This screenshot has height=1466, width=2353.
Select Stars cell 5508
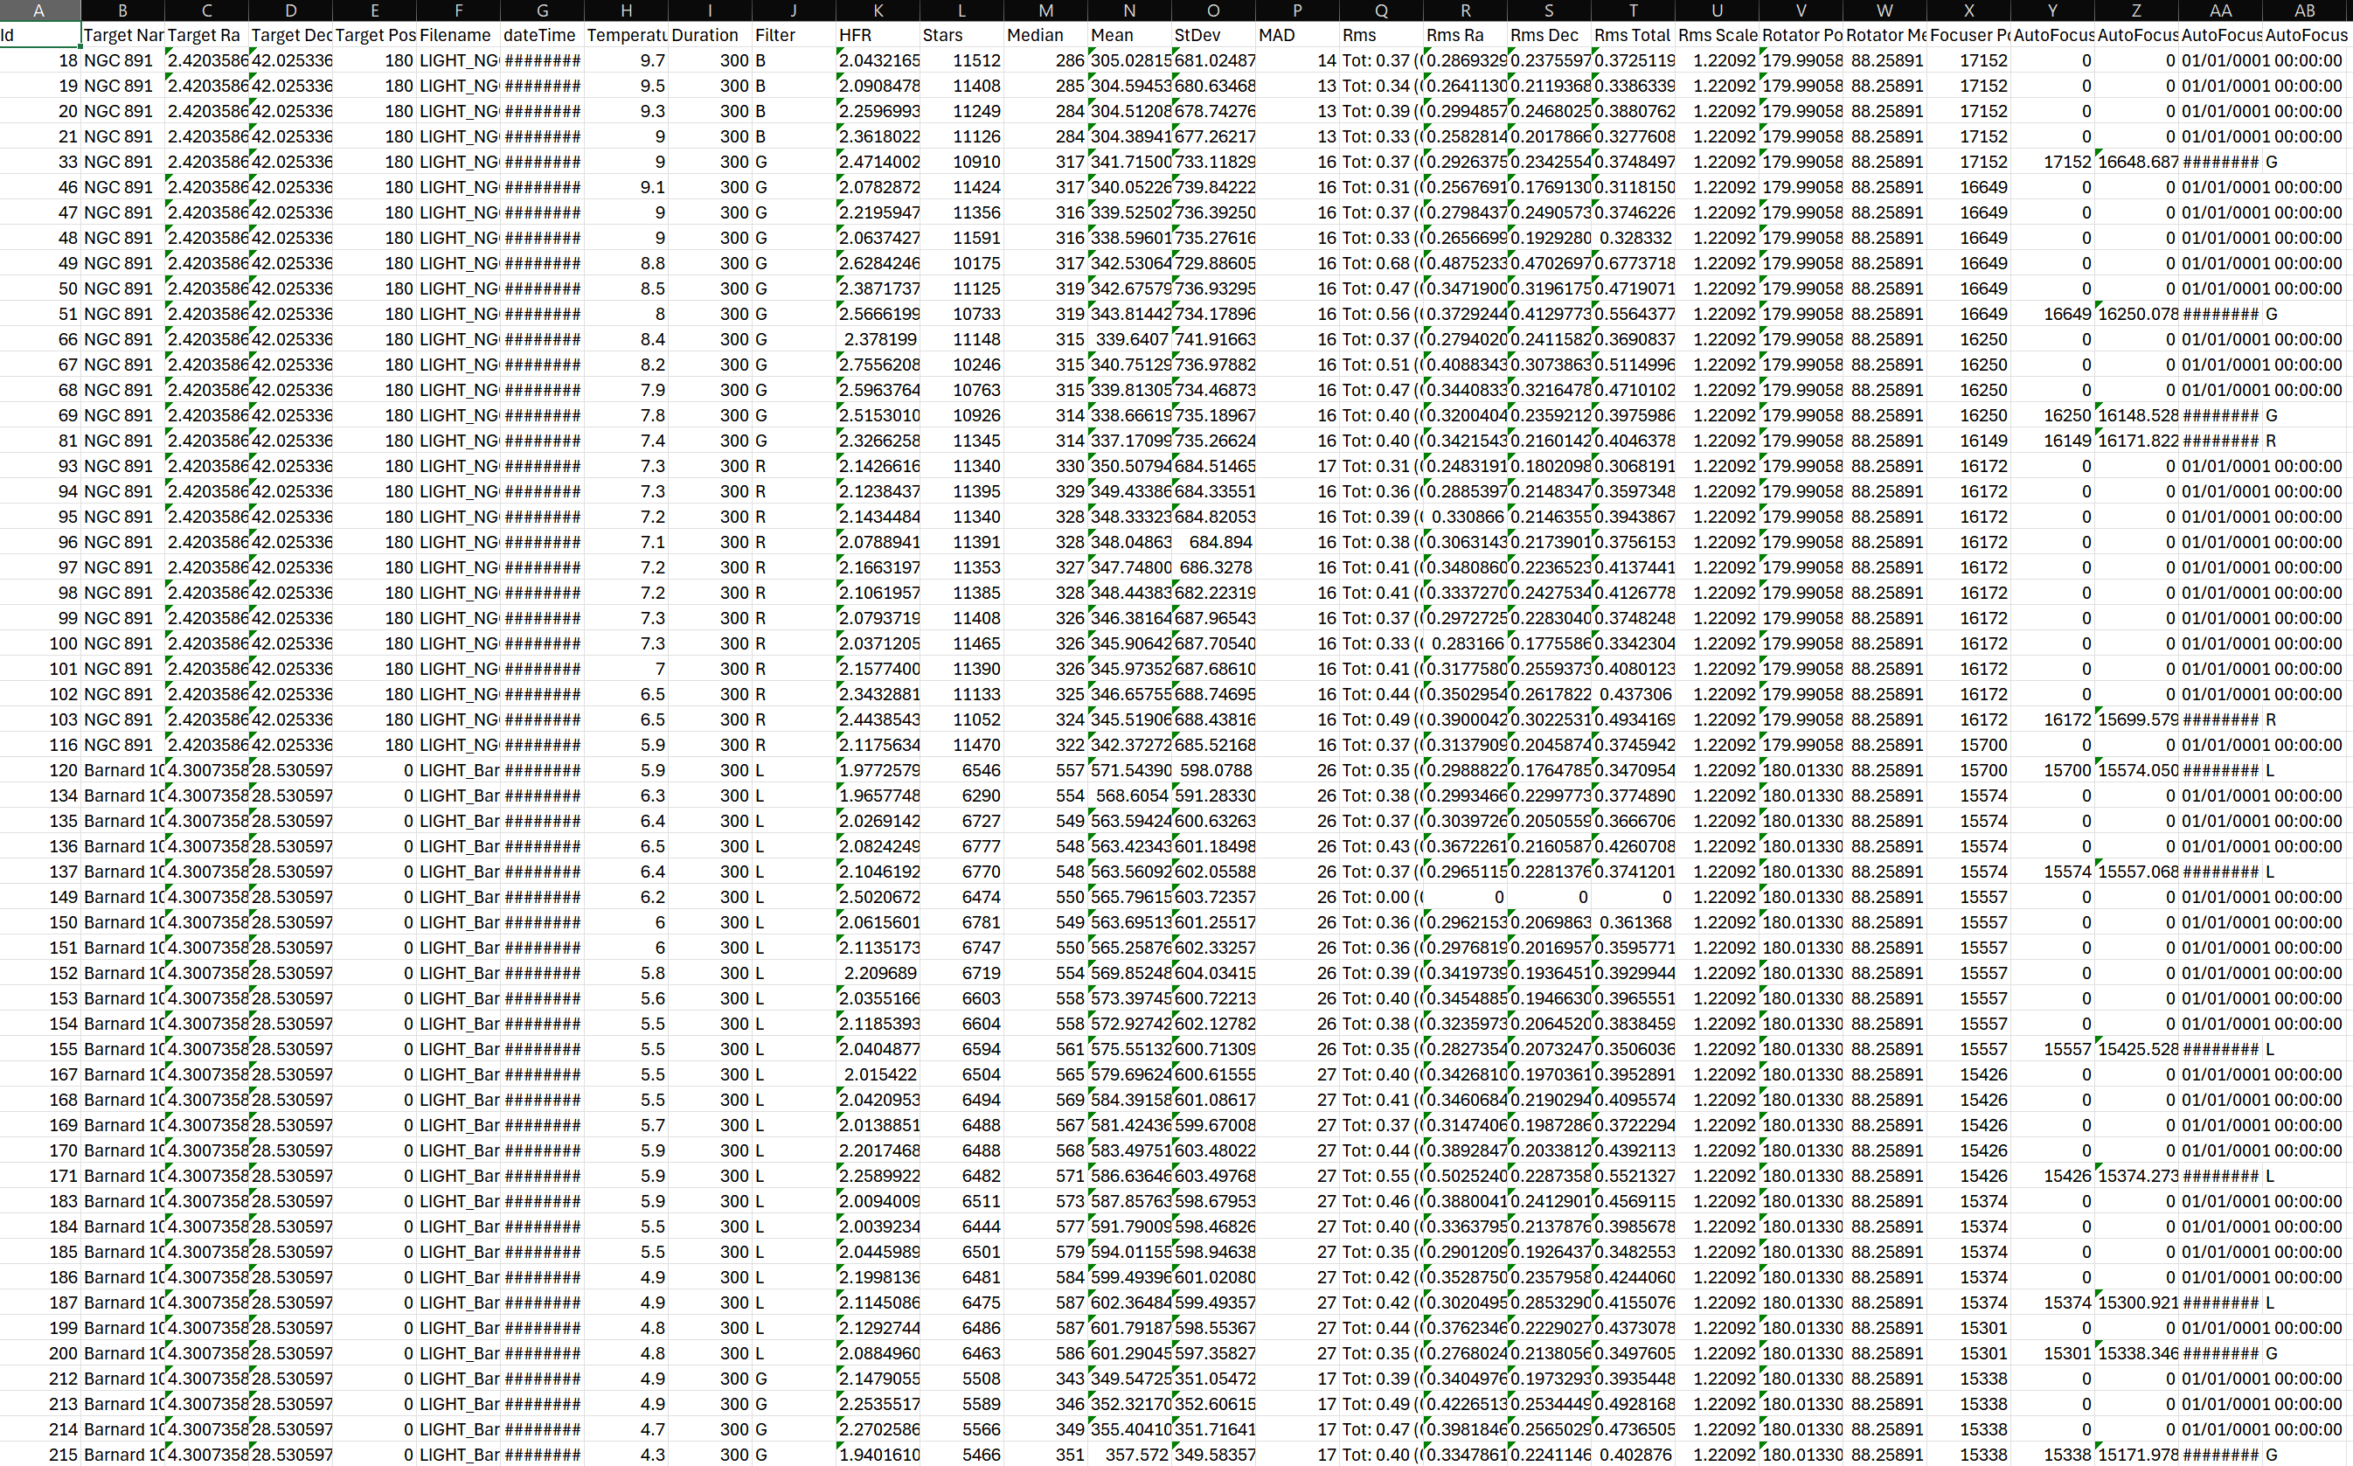pos(961,1378)
